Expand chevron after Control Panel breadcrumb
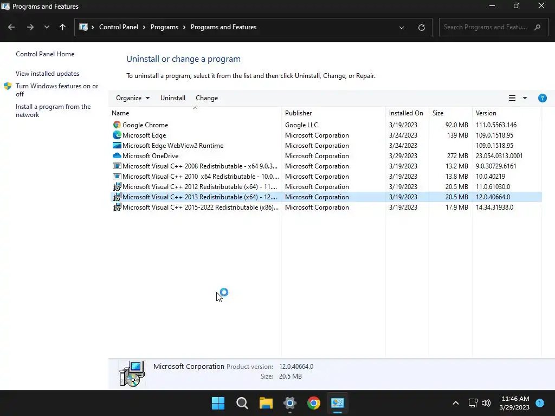The height and width of the screenshot is (416, 555). click(x=144, y=27)
